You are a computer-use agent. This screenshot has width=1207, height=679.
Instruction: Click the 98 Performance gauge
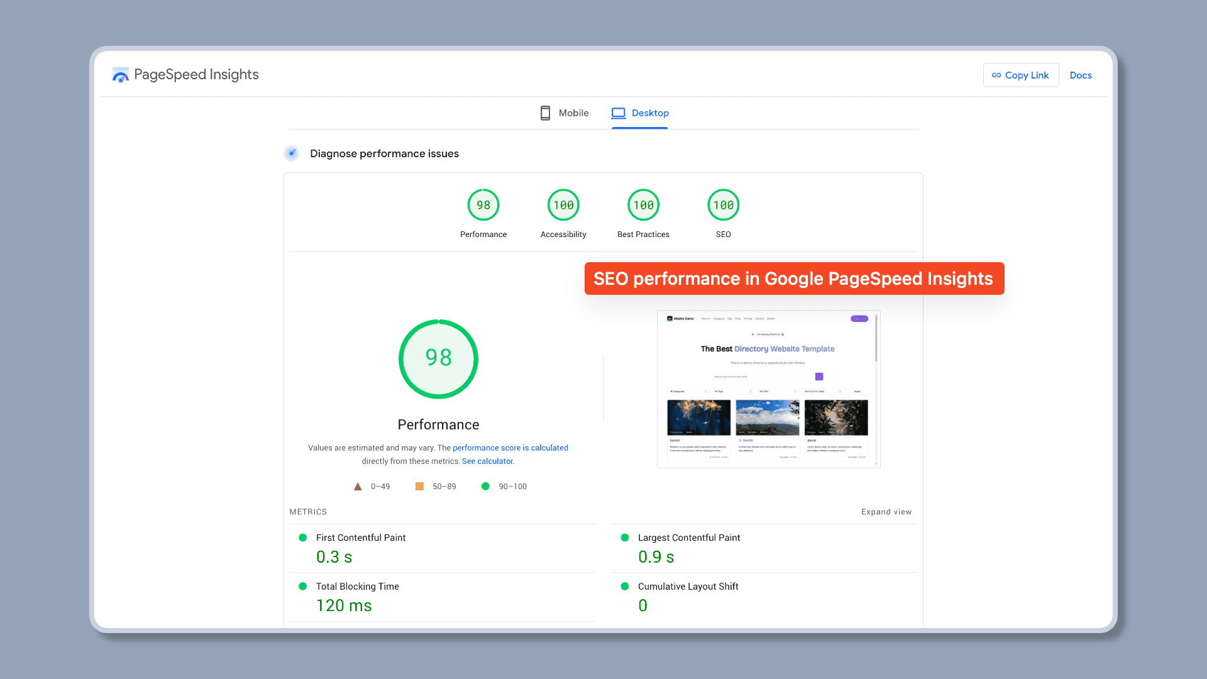pos(438,358)
